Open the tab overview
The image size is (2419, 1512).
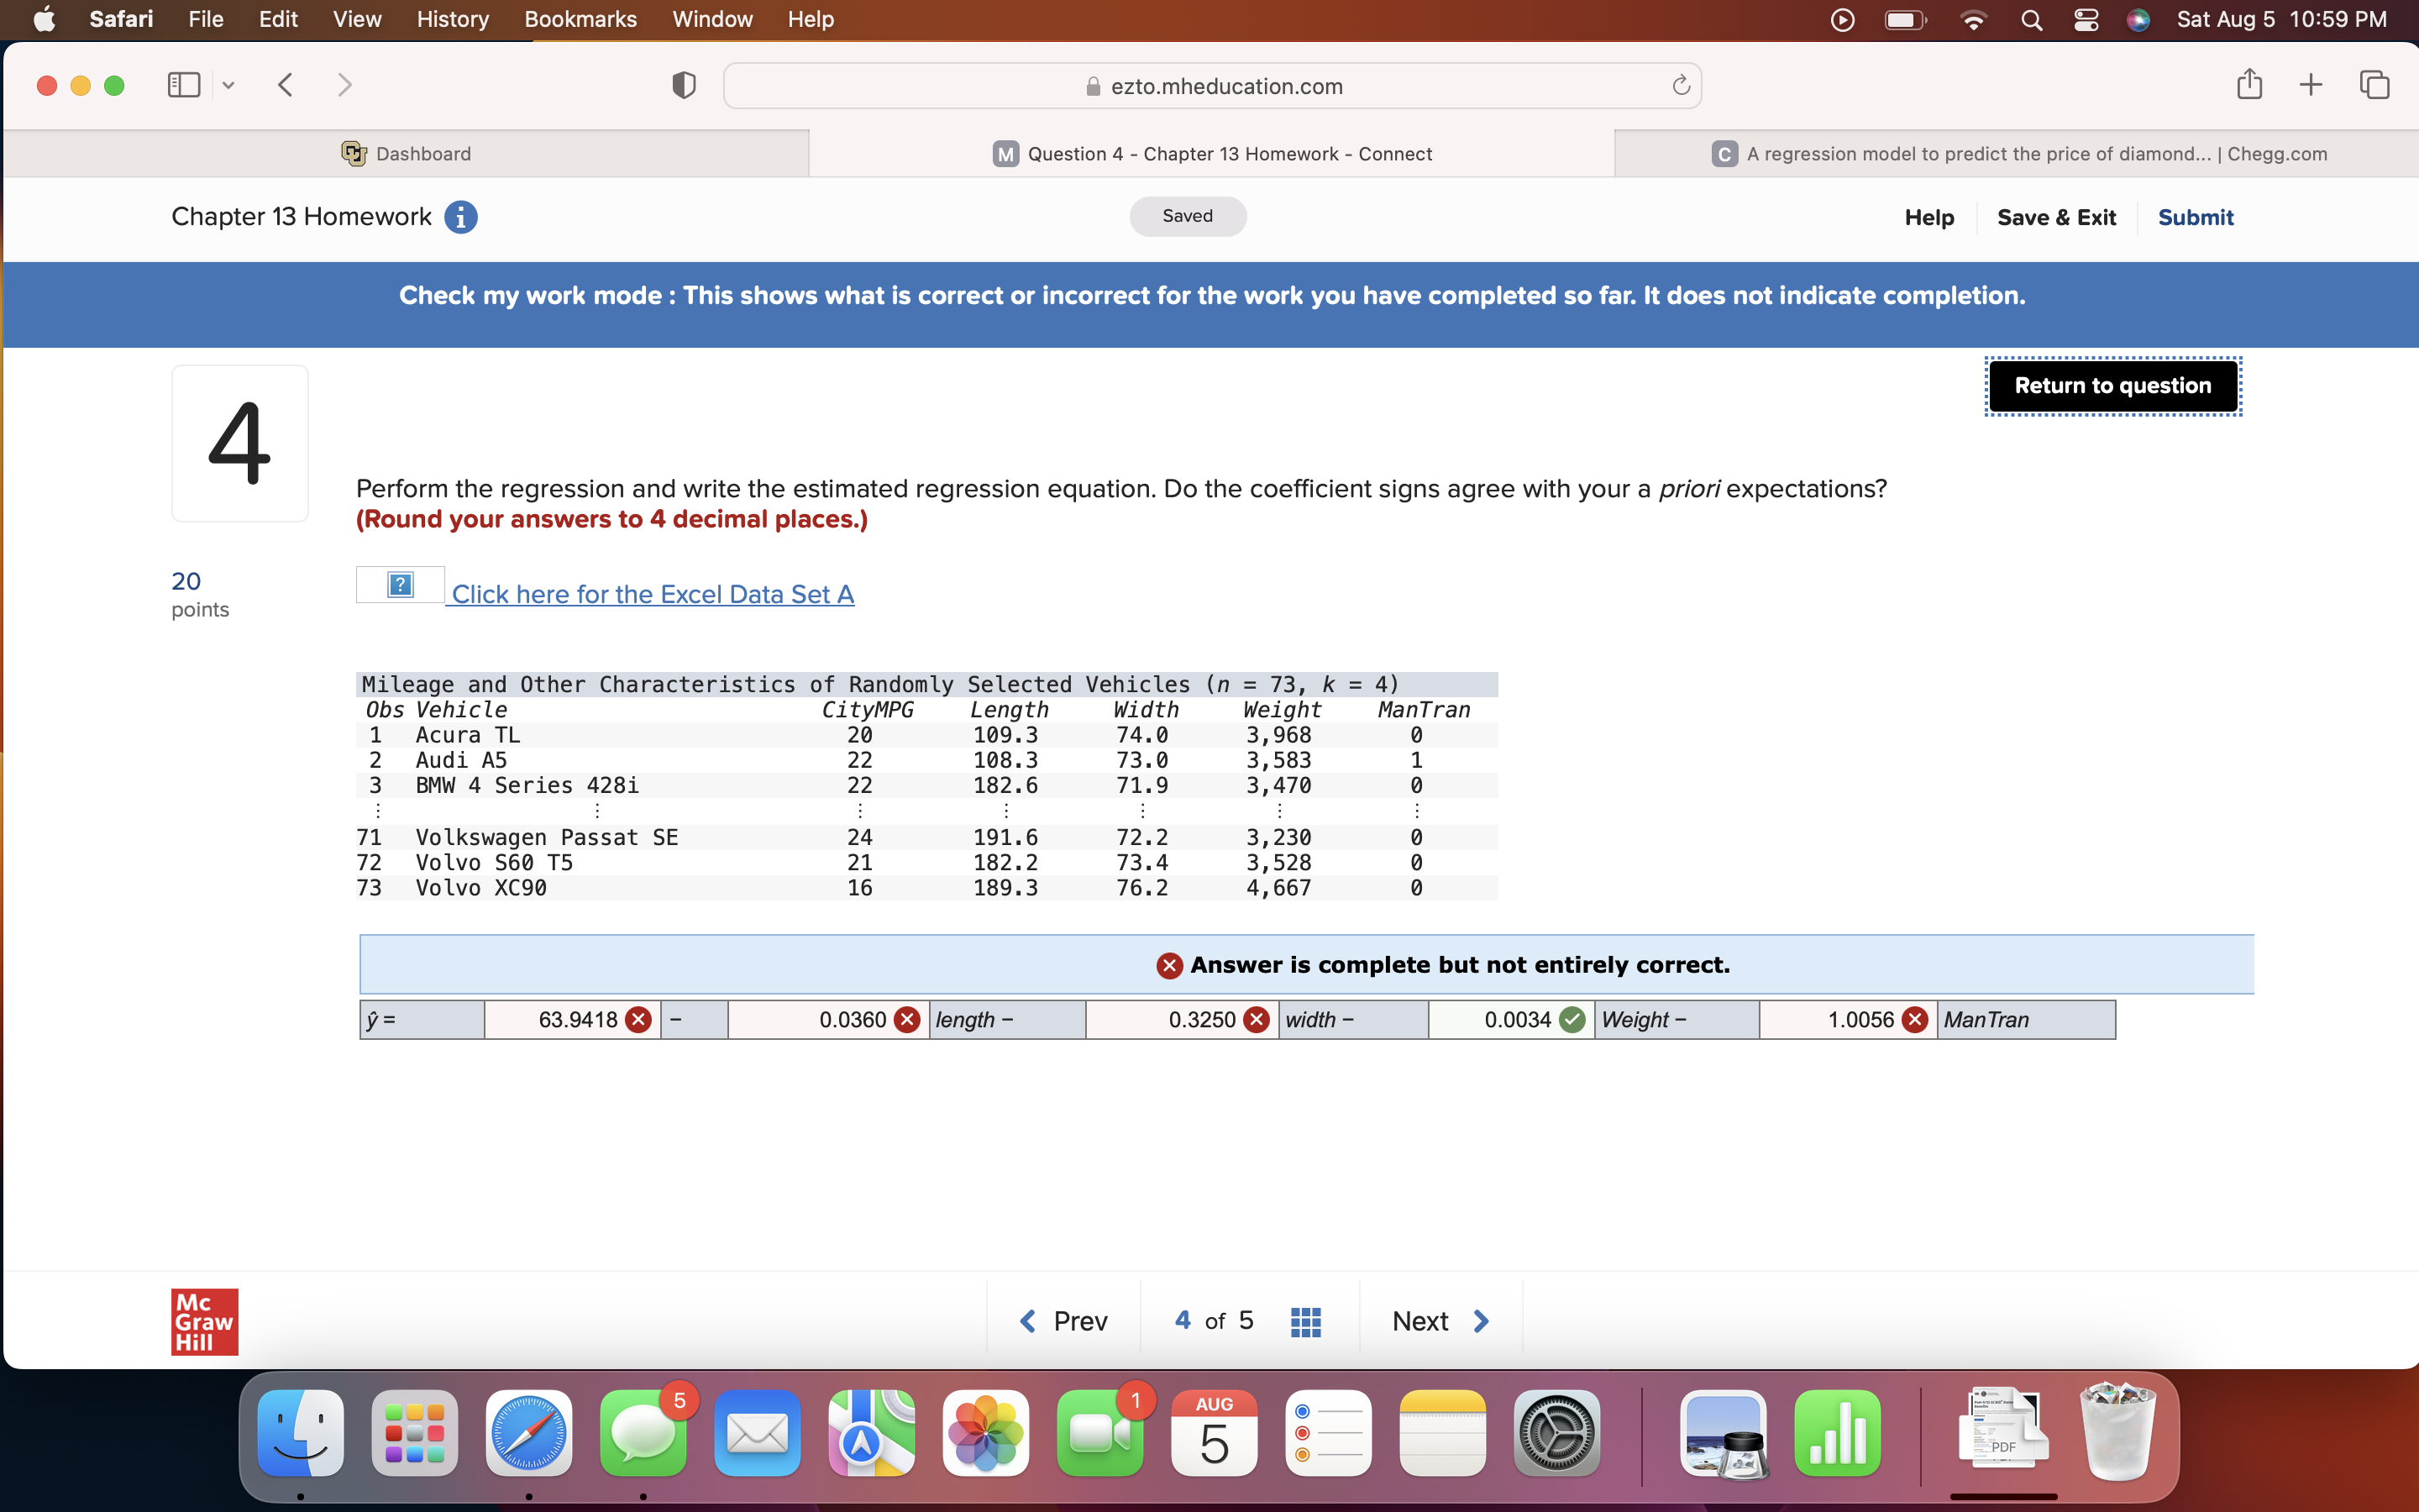tap(2373, 84)
